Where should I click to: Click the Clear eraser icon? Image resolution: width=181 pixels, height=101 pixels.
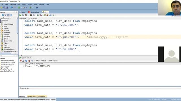(x=48, y=15)
